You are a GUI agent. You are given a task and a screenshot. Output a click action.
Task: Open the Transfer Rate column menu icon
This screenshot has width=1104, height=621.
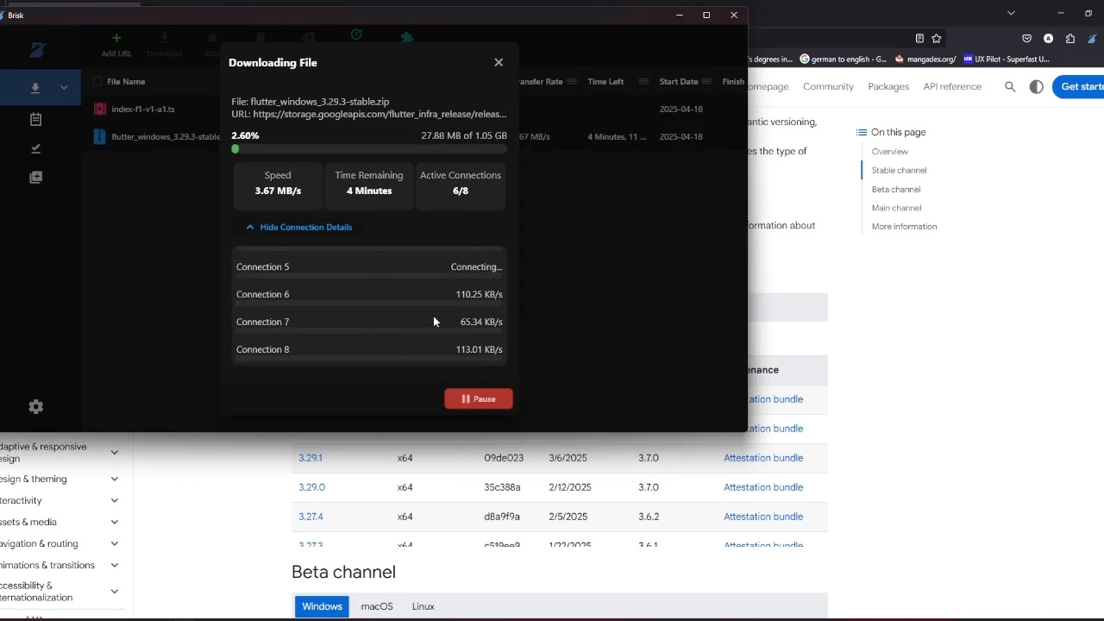pos(571,81)
